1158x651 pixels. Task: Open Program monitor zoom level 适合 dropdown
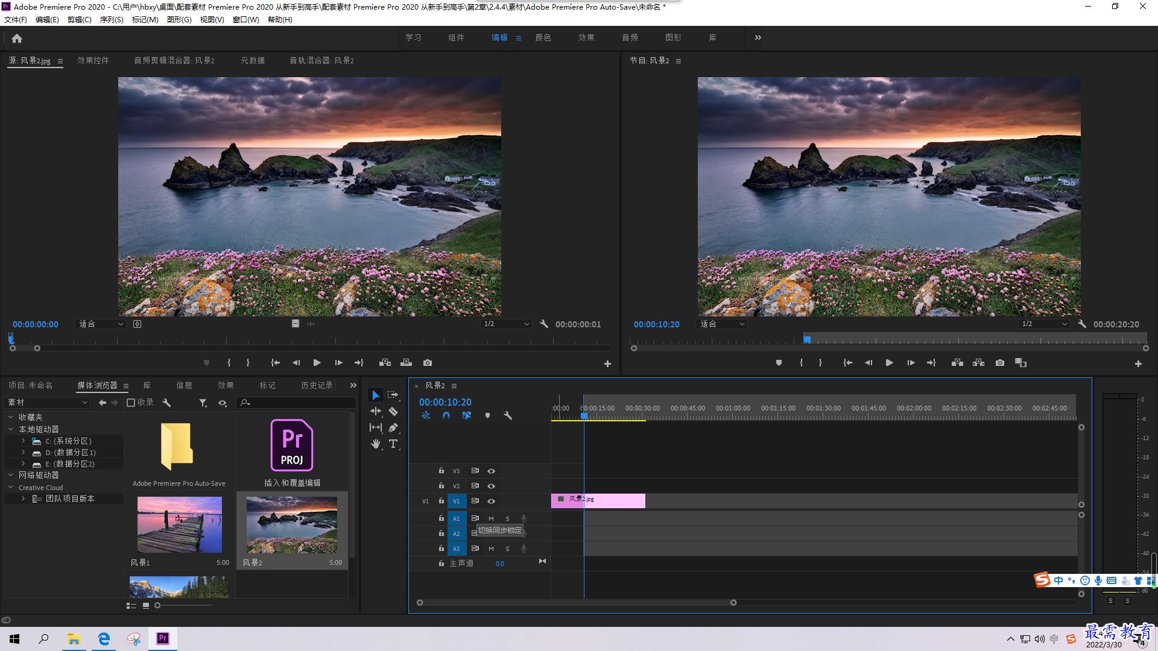[x=721, y=324]
